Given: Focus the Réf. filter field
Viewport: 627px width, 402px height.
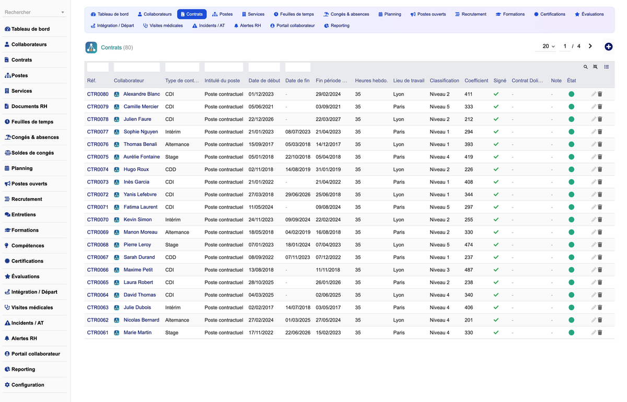Looking at the screenshot, I should pyautogui.click(x=98, y=67).
